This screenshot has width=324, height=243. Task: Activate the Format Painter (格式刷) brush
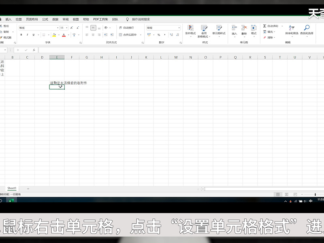(x=1, y=37)
